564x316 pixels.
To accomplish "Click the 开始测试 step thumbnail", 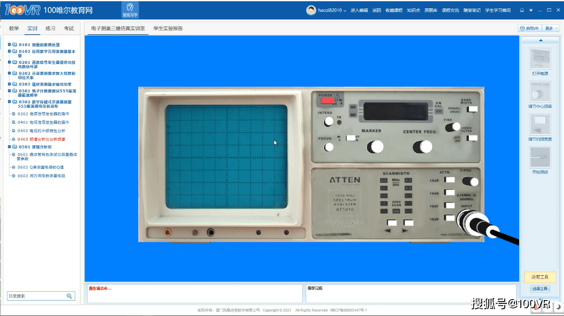I will pyautogui.click(x=540, y=157).
